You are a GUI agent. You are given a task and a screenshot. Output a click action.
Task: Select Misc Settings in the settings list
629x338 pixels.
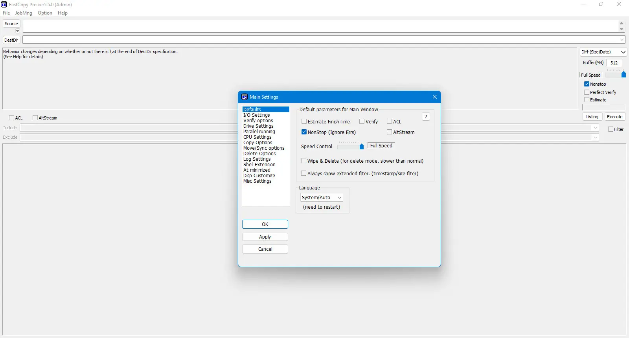point(266,181)
